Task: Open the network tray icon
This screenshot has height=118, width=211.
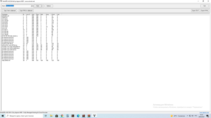Action: 190,116
